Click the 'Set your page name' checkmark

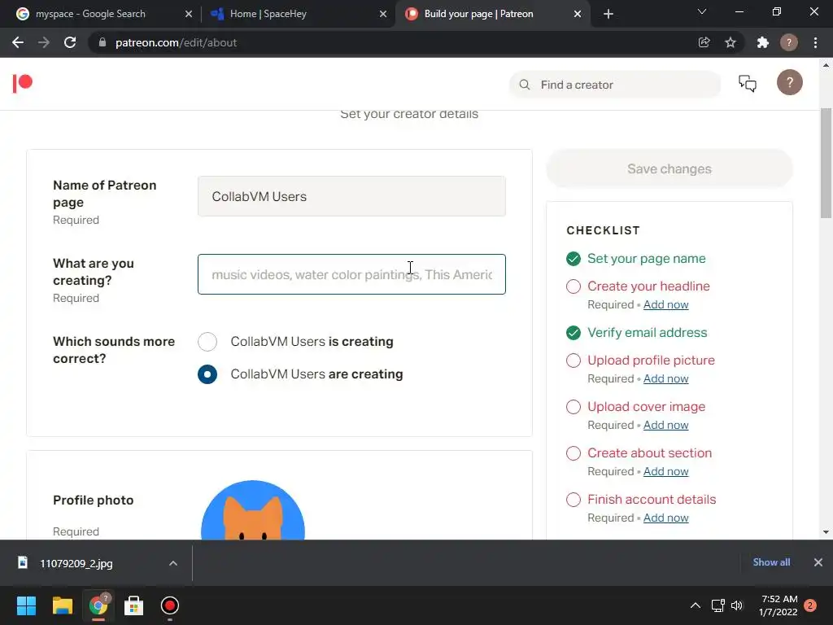[574, 259]
